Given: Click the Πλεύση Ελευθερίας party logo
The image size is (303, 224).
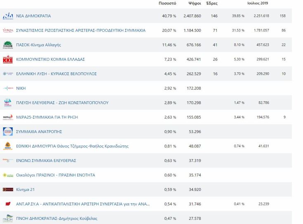Looking at the screenshot, I should tap(8, 102).
